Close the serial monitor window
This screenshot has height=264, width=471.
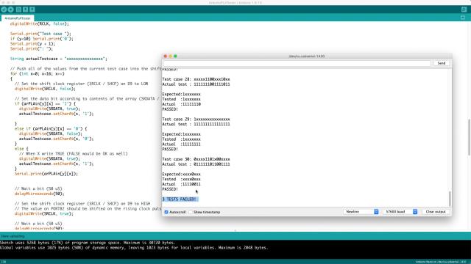click(x=165, y=56)
